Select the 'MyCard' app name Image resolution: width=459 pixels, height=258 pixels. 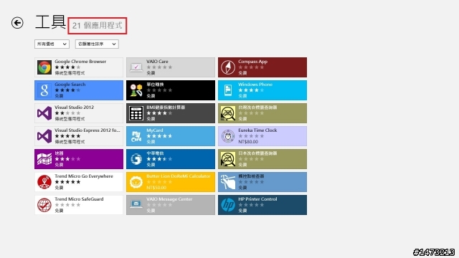point(155,130)
